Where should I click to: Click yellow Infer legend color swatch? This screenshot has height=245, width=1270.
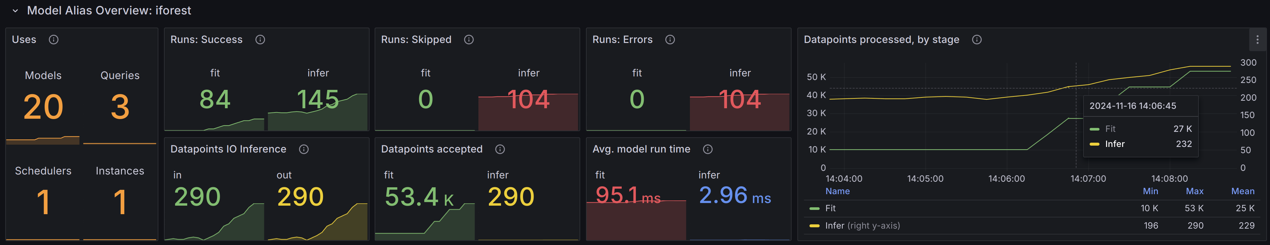point(815,226)
